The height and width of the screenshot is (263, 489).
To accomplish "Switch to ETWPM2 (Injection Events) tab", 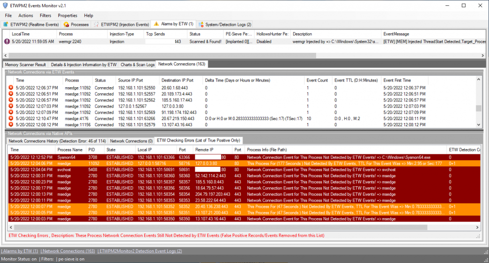I will pos(122,24).
